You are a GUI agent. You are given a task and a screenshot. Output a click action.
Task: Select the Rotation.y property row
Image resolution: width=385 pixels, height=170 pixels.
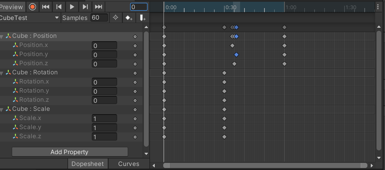point(71,91)
